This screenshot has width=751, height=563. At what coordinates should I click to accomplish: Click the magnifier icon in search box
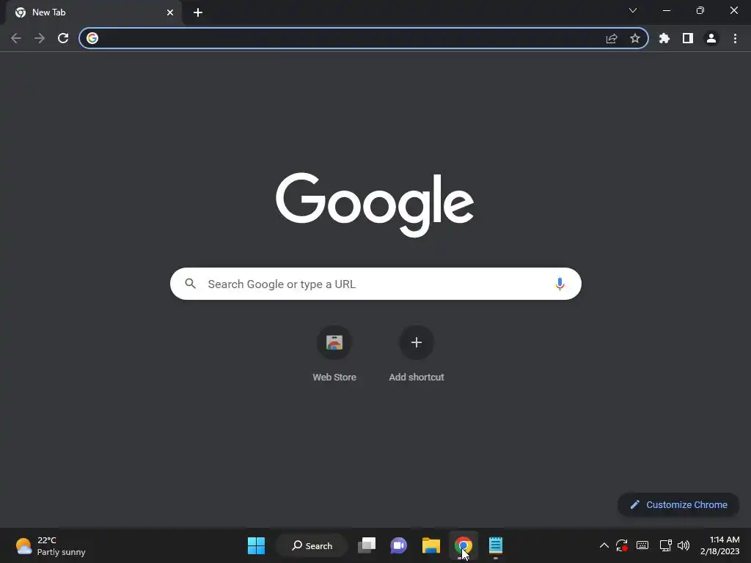click(x=190, y=284)
